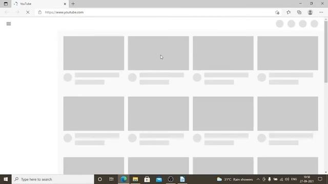Open Task View
Image resolution: width=328 pixels, height=184 pixels.
(x=111, y=179)
